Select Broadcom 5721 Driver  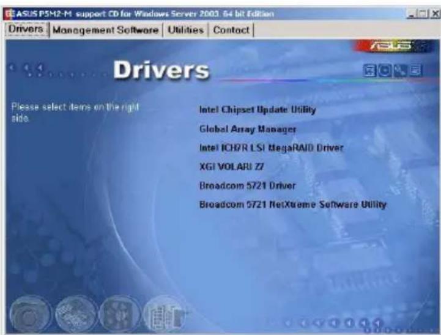pos(248,185)
